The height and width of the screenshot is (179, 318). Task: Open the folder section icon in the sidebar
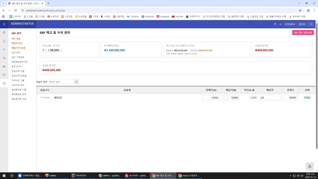click(x=4, y=75)
